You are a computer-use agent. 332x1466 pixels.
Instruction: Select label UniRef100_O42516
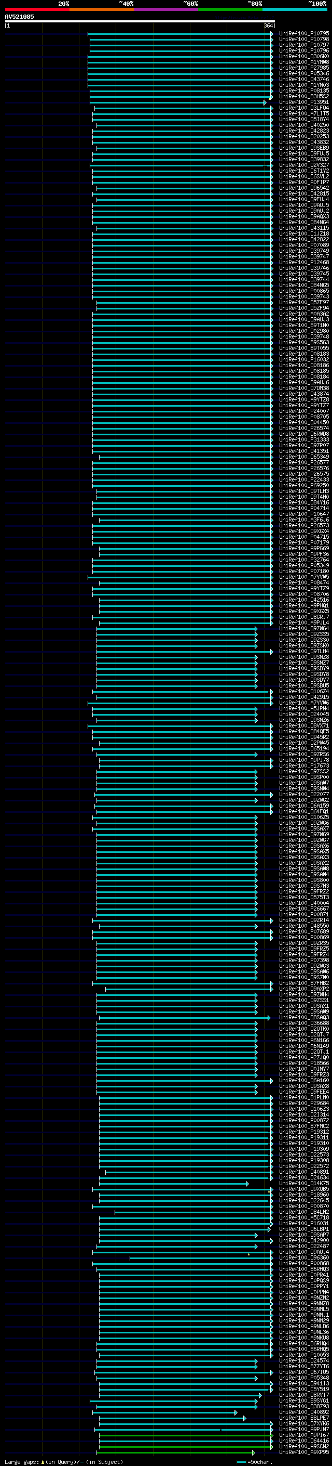pos(303,600)
